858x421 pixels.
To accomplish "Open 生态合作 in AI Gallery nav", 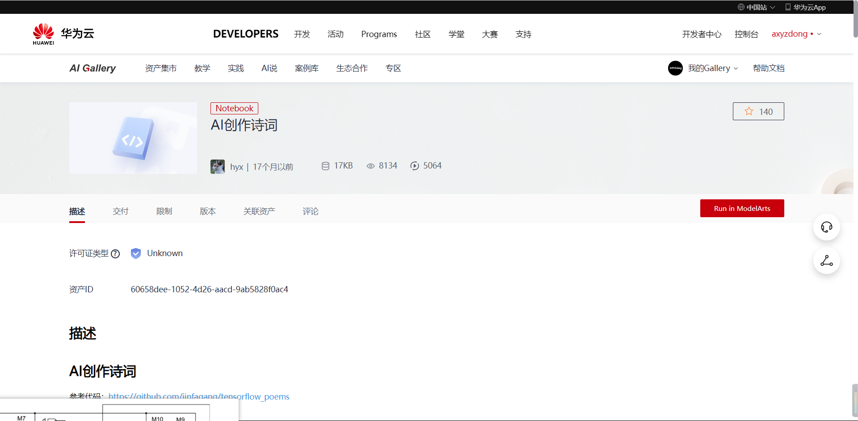I will [352, 68].
